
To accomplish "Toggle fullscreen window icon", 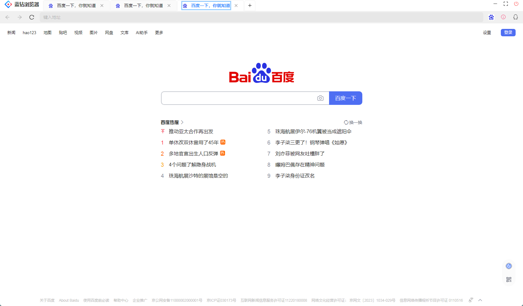I will pyautogui.click(x=506, y=4).
